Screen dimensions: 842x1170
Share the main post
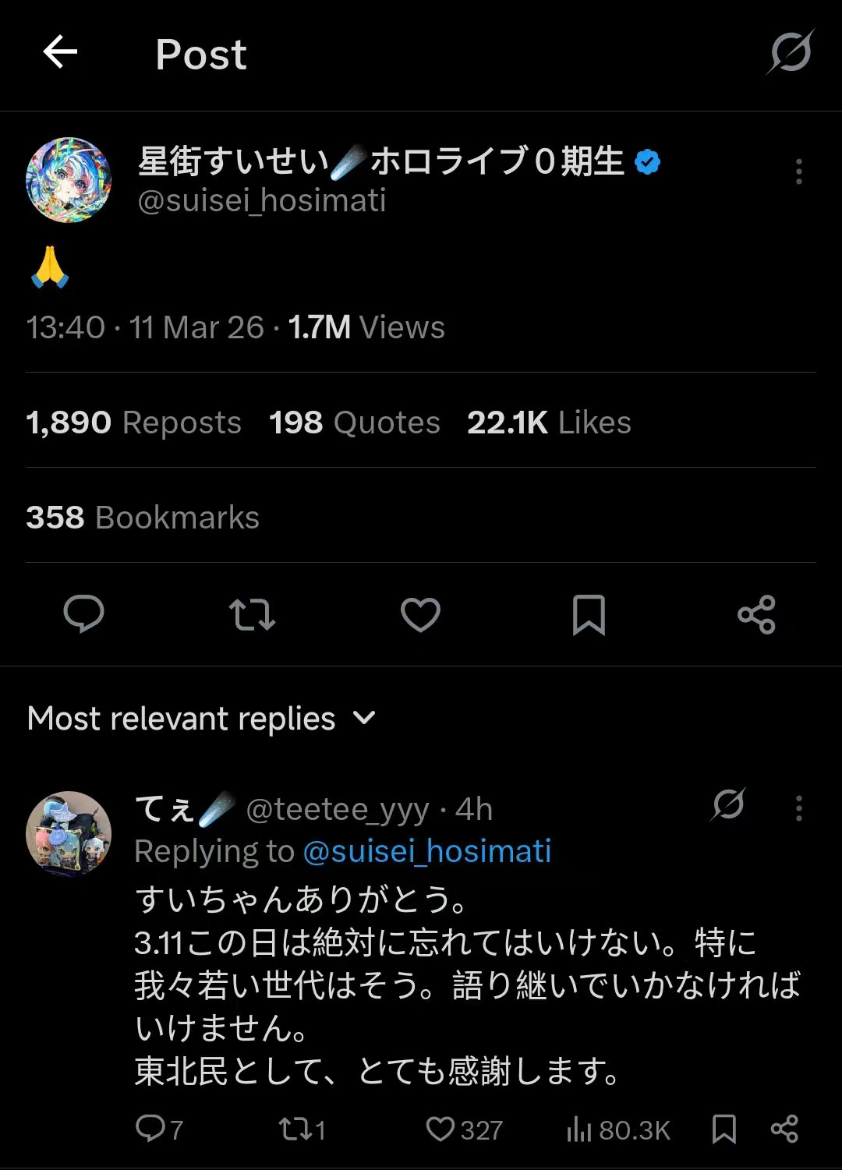[756, 614]
